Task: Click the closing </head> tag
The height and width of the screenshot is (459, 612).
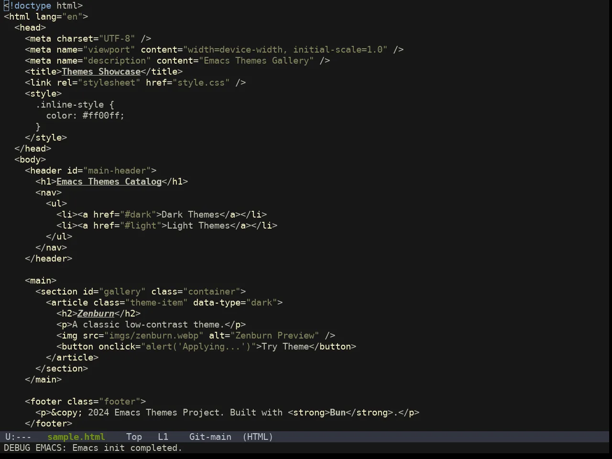Action: tap(33, 149)
